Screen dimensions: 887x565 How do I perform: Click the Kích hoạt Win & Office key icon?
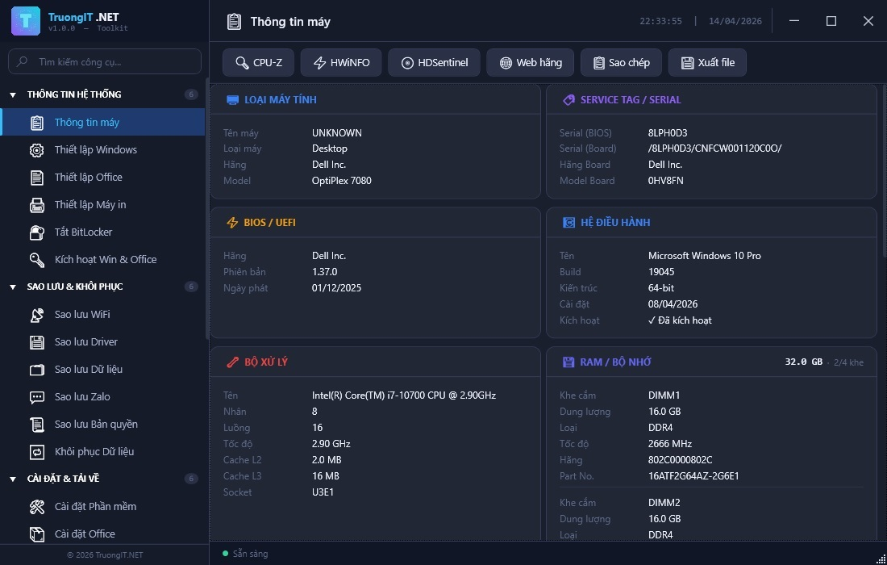point(37,260)
